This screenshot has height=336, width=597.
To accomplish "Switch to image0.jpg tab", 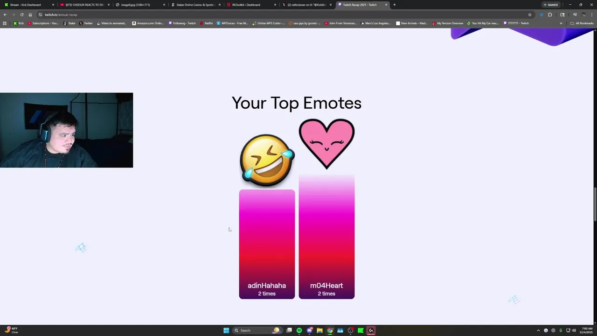I will (x=139, y=5).
